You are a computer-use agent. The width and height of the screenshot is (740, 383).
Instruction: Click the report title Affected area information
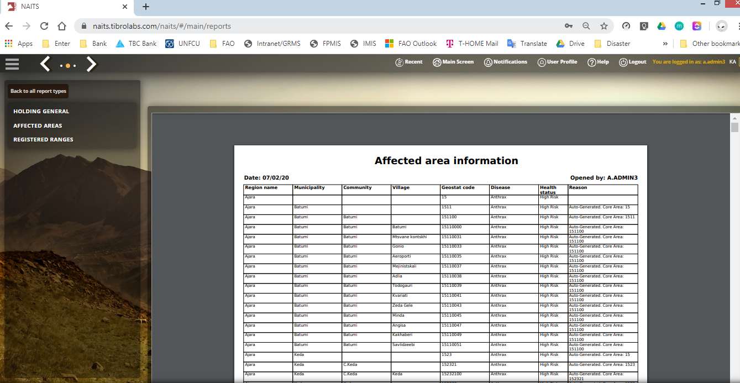pos(447,161)
